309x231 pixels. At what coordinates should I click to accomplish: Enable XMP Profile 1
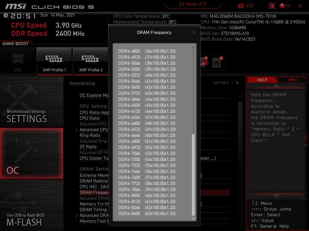click(54, 61)
